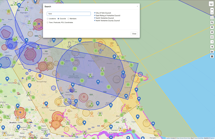Select North Yorkshire County Council result
This screenshot has width=215, height=139.
coord(107,21)
